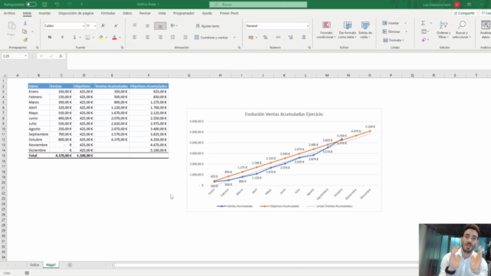This screenshot has height=276, width=491.
Task: Toggle the Autoguardado switch
Action: click(31, 5)
